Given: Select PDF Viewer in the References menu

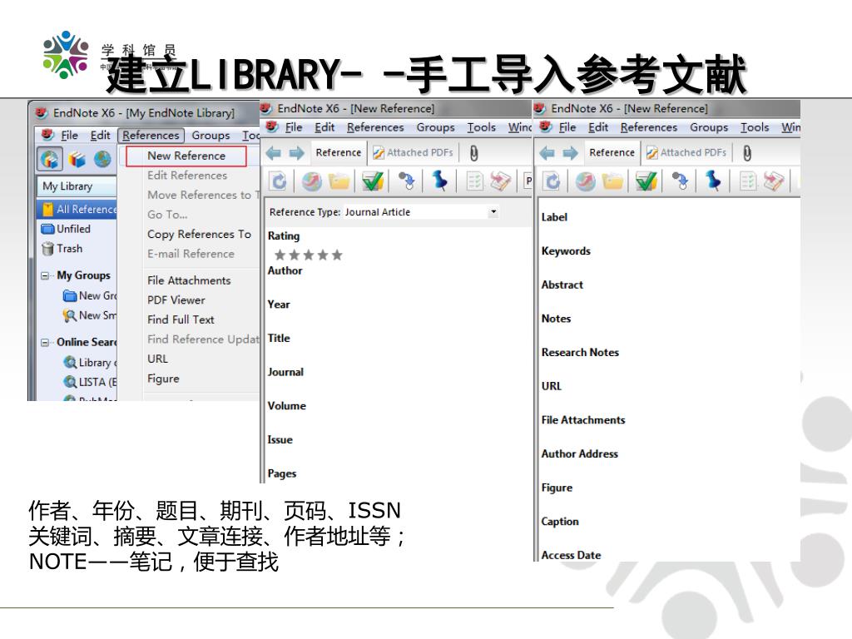Looking at the screenshot, I should coord(176,300).
